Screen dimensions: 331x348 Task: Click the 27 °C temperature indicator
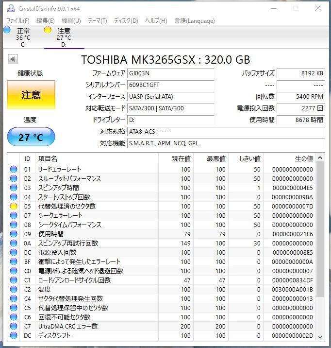point(31,137)
